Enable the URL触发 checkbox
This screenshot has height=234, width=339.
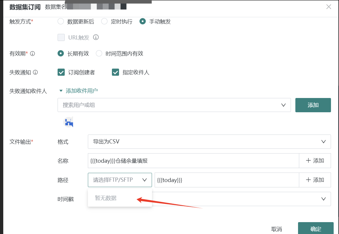coord(61,37)
